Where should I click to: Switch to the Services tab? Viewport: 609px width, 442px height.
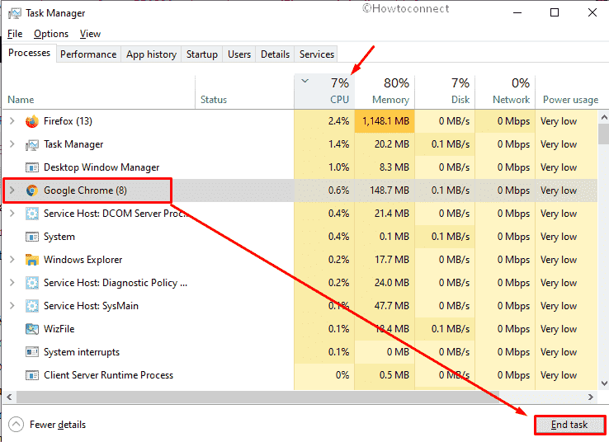pyautogui.click(x=317, y=54)
